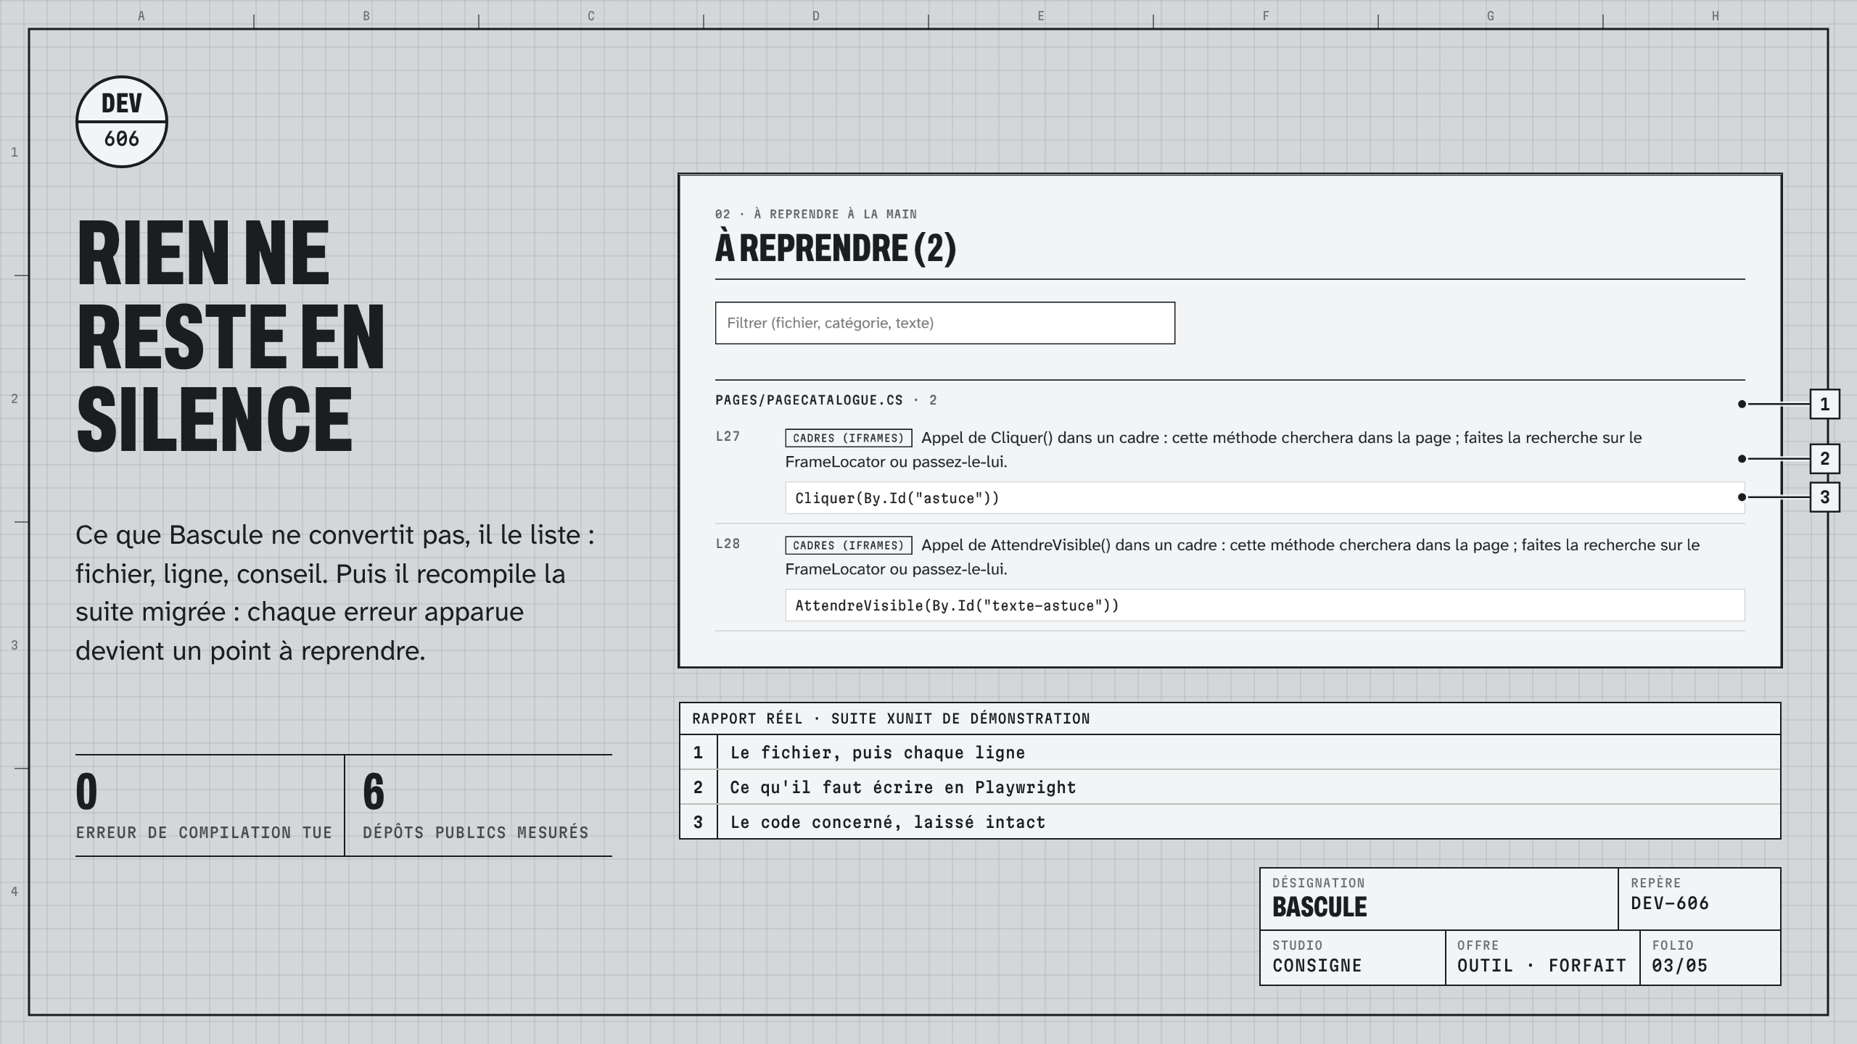The width and height of the screenshot is (1857, 1044).
Task: Click line number L28
Action: click(x=728, y=544)
